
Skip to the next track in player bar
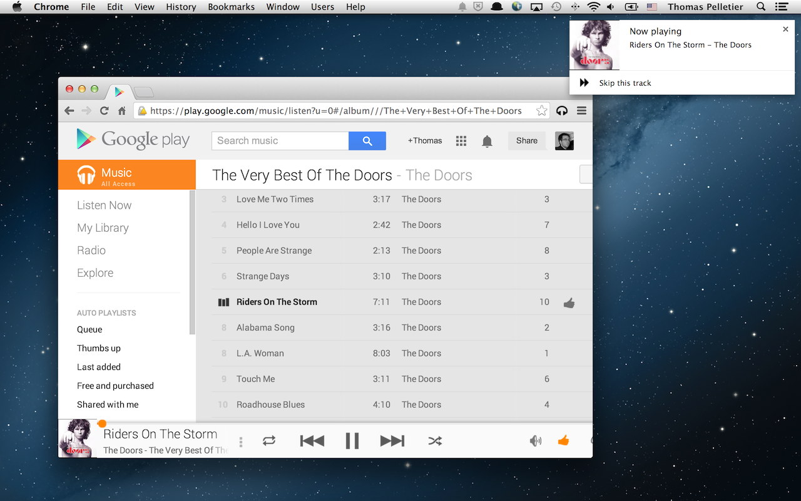click(x=392, y=441)
